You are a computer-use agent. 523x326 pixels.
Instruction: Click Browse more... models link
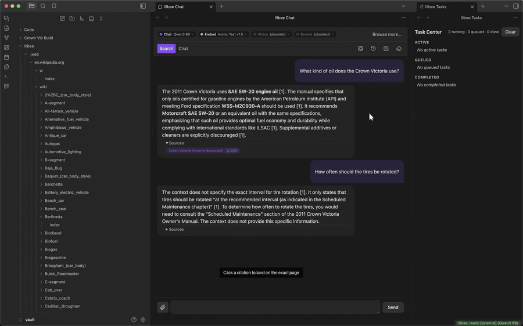click(386, 34)
